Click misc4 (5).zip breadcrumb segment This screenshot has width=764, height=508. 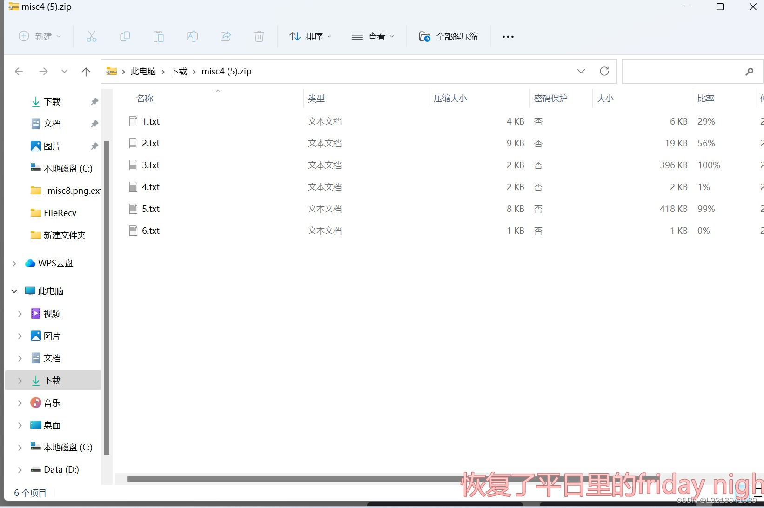click(x=227, y=71)
